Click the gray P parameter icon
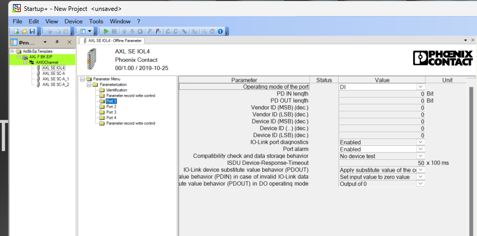The image size is (477, 236). click(x=150, y=31)
